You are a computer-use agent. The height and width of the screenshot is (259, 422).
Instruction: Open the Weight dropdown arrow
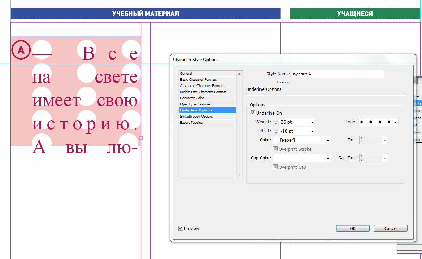[312, 122]
